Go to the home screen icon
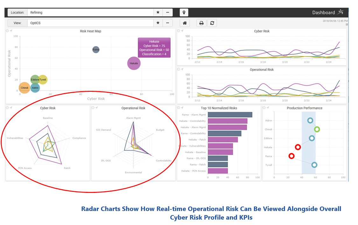This screenshot has width=358, height=225. [185, 23]
